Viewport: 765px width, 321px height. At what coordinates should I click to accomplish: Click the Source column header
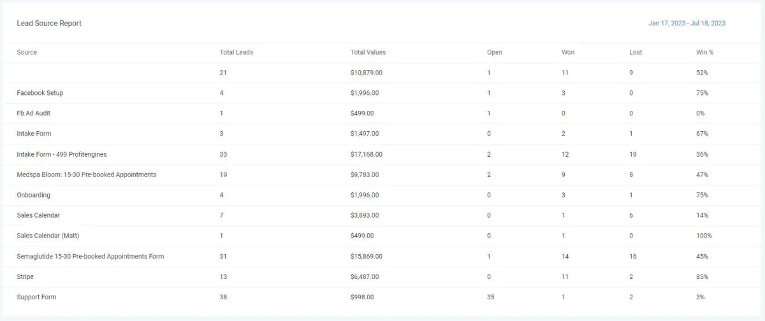pyautogui.click(x=27, y=52)
